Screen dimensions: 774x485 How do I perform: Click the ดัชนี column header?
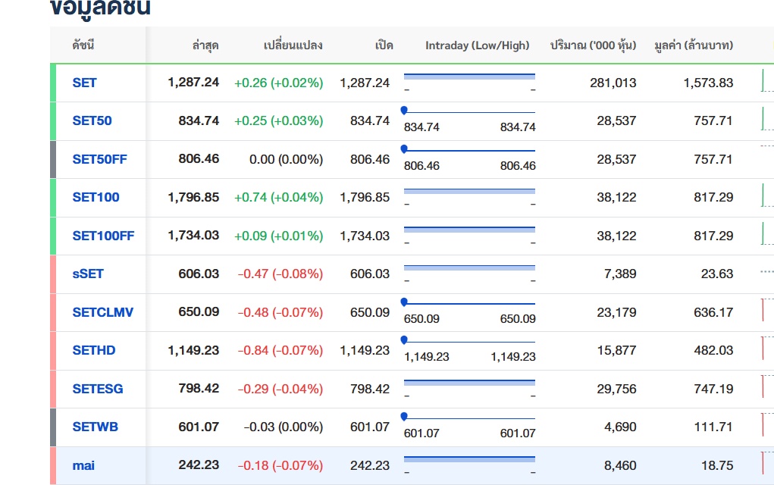point(83,45)
